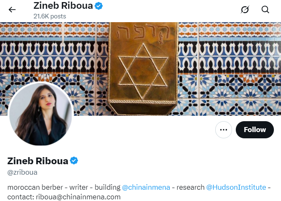281x201 pixels.
Task: Click the 'moroccan berber - writer' bio text
Action: (48, 187)
